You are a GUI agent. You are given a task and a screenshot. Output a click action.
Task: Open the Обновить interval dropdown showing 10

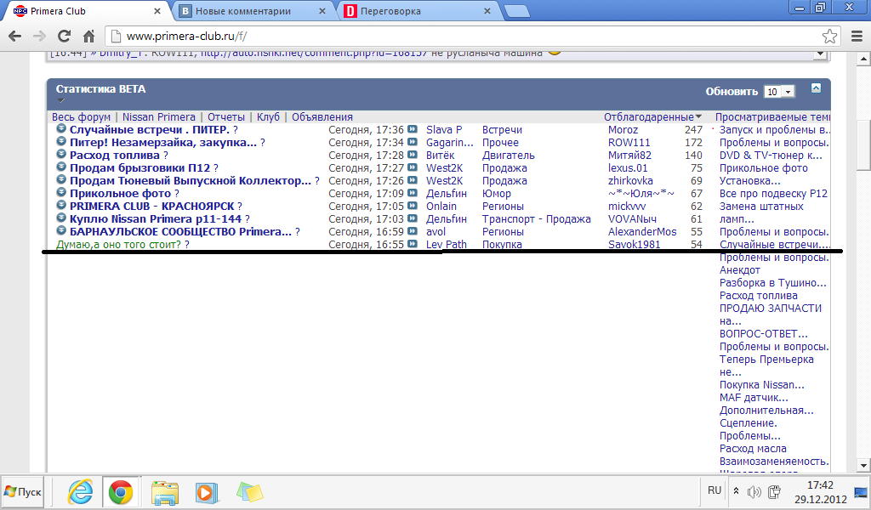pyautogui.click(x=779, y=92)
